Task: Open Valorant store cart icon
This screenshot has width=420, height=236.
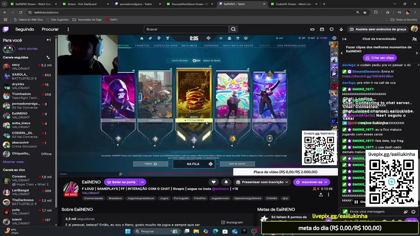Action: point(238,38)
